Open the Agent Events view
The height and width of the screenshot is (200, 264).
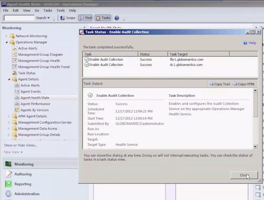point(30,92)
